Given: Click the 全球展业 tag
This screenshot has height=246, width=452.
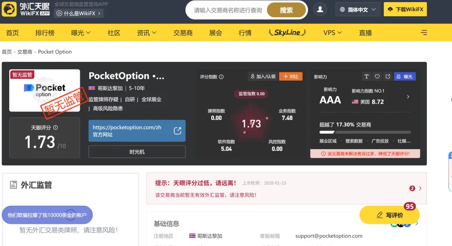Looking at the screenshot, I should [x=152, y=99].
